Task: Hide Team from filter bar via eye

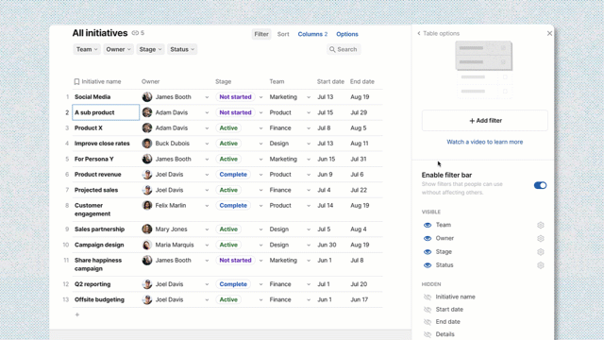Action: (428, 225)
